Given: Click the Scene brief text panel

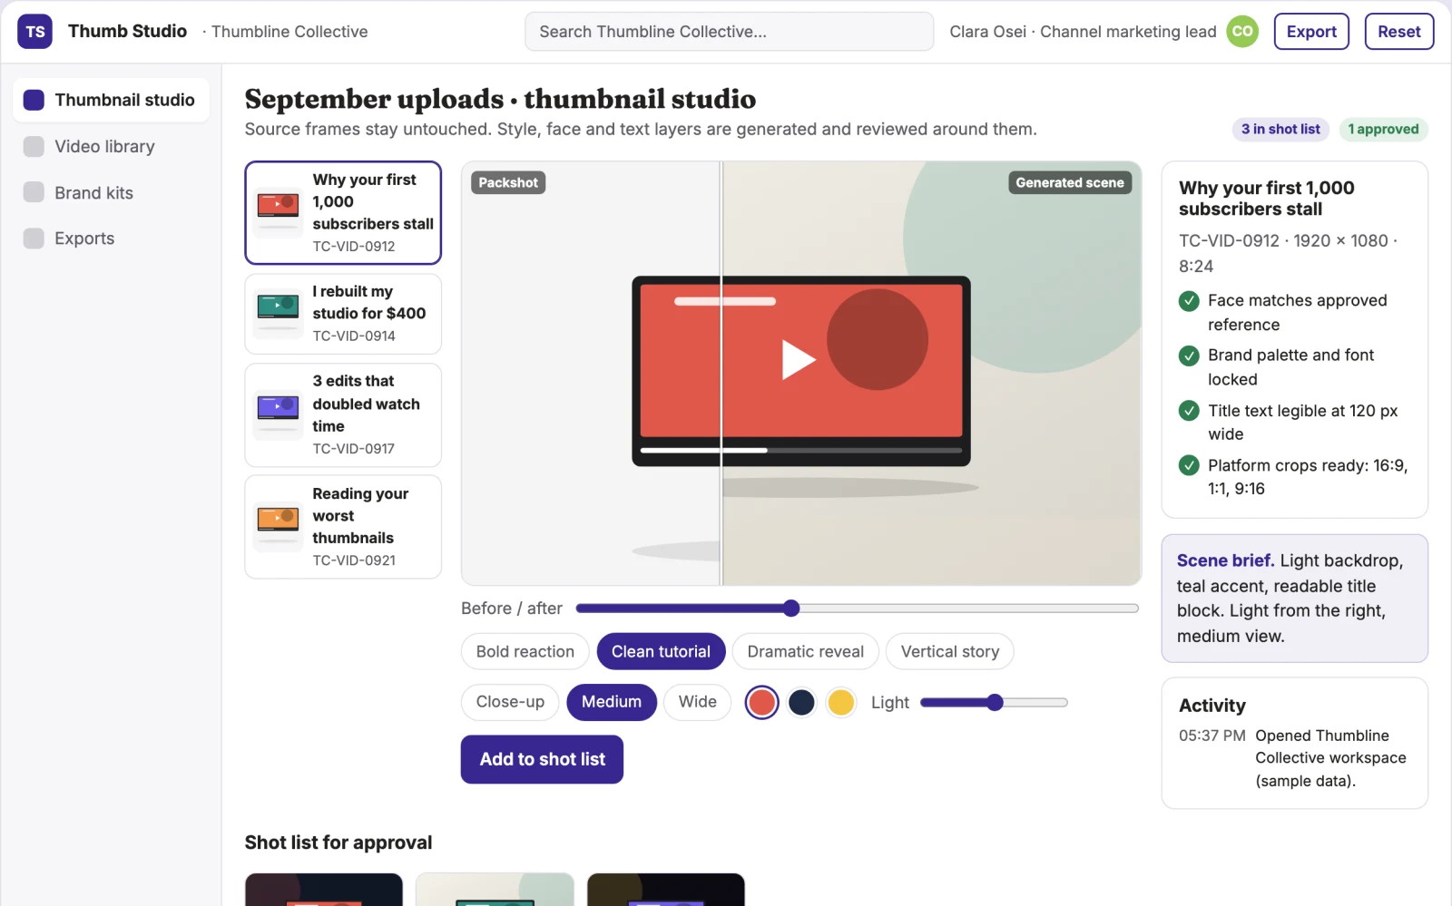Looking at the screenshot, I should pyautogui.click(x=1295, y=599).
